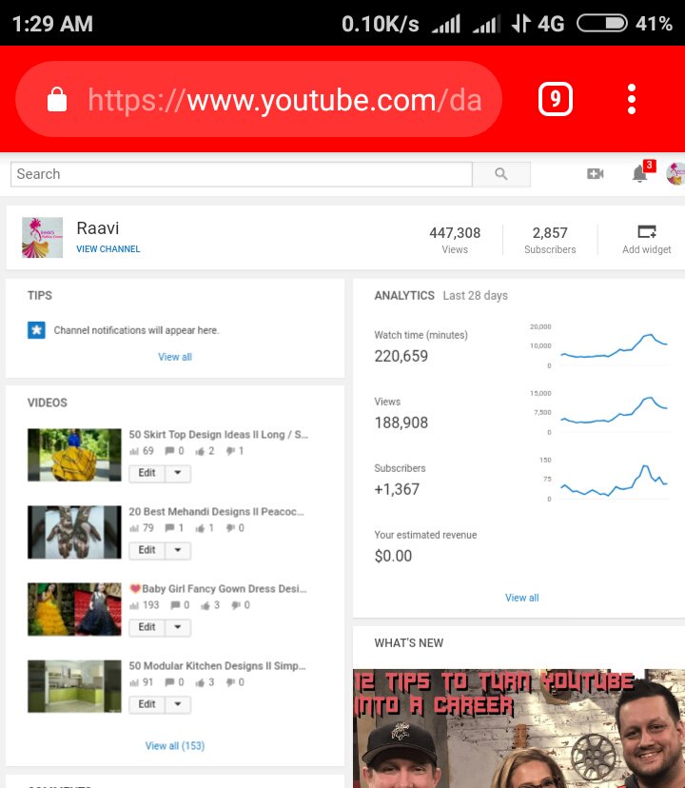This screenshot has width=685, height=788.
Task: Click the views stat icon for Modular Kitchen video
Action: [x=134, y=682]
